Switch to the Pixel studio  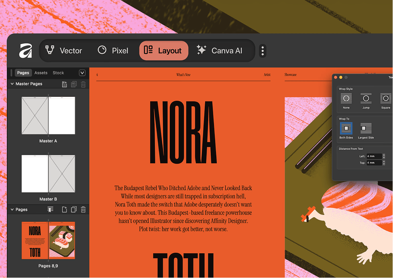(x=113, y=51)
